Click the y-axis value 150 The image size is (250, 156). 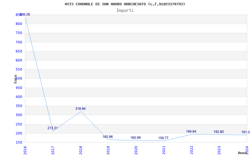(19, 142)
